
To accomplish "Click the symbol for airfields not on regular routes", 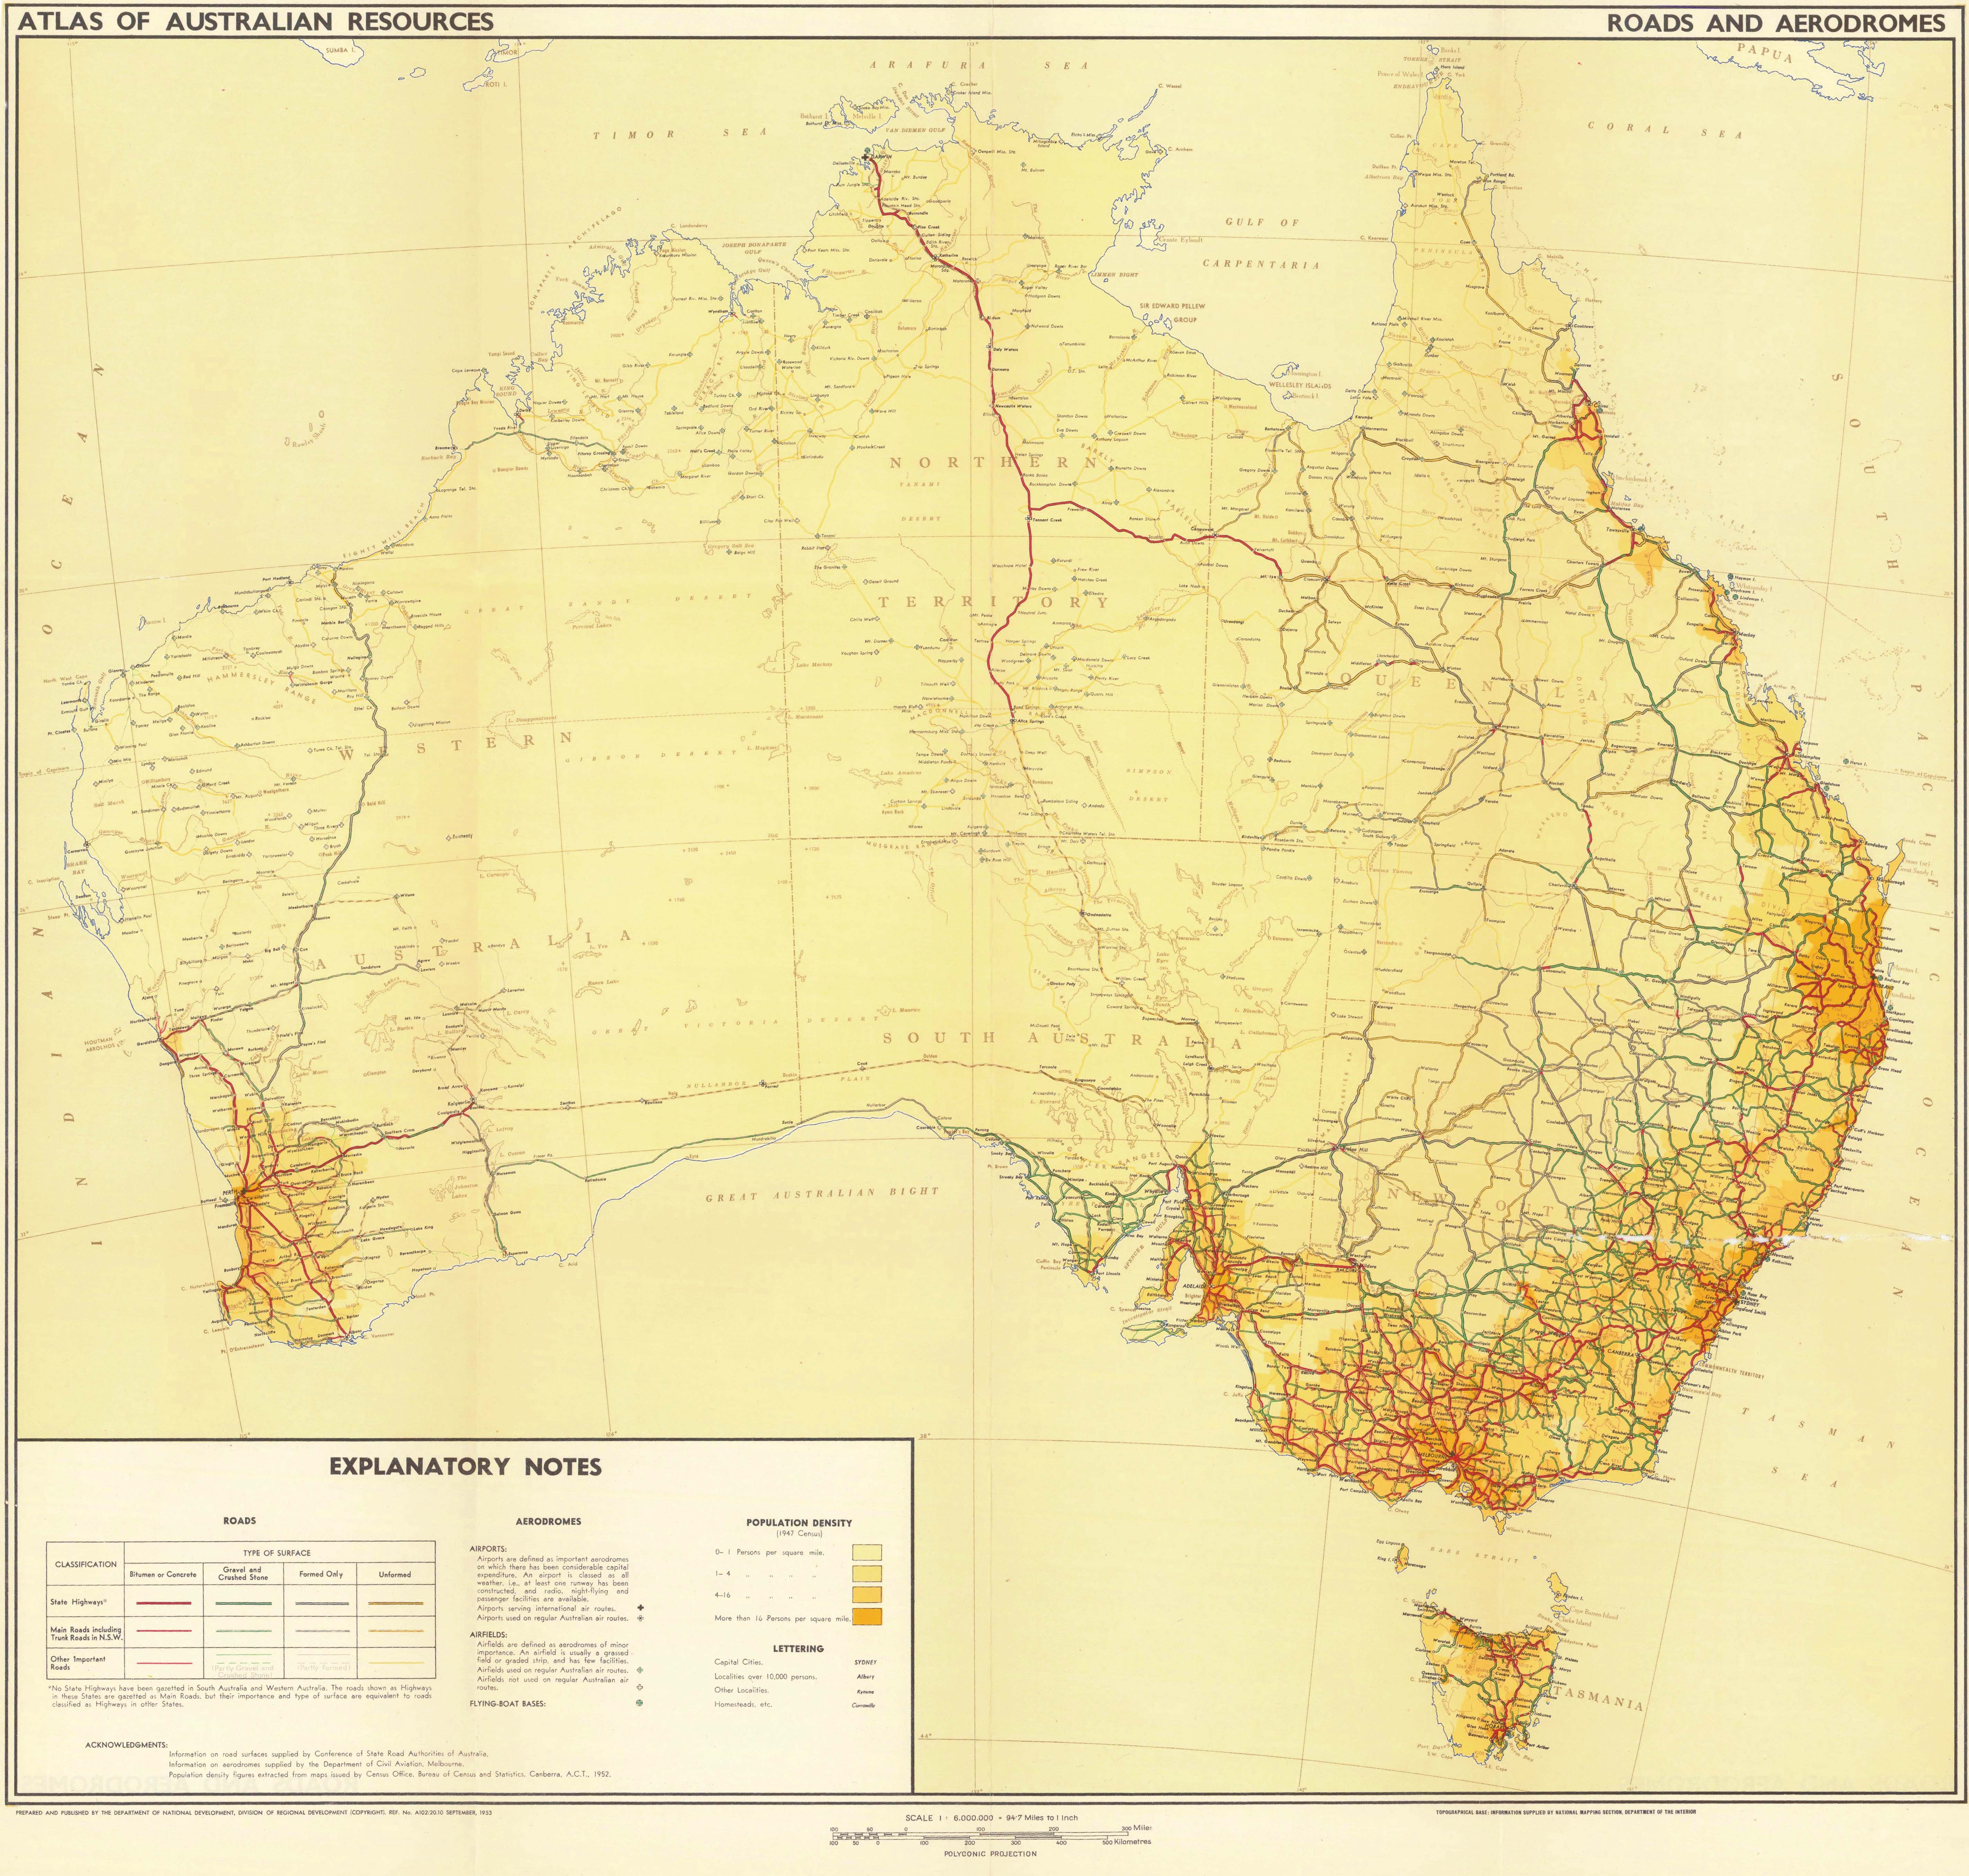I will [x=640, y=1687].
